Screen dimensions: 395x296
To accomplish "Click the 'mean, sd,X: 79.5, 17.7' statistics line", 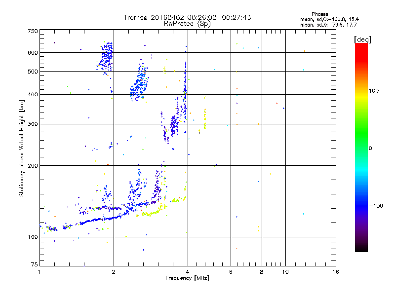I will coord(328,25).
